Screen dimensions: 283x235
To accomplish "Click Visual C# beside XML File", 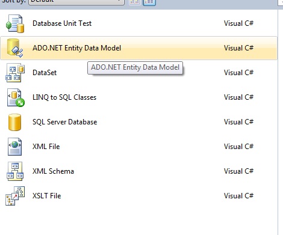I will [x=238, y=147].
